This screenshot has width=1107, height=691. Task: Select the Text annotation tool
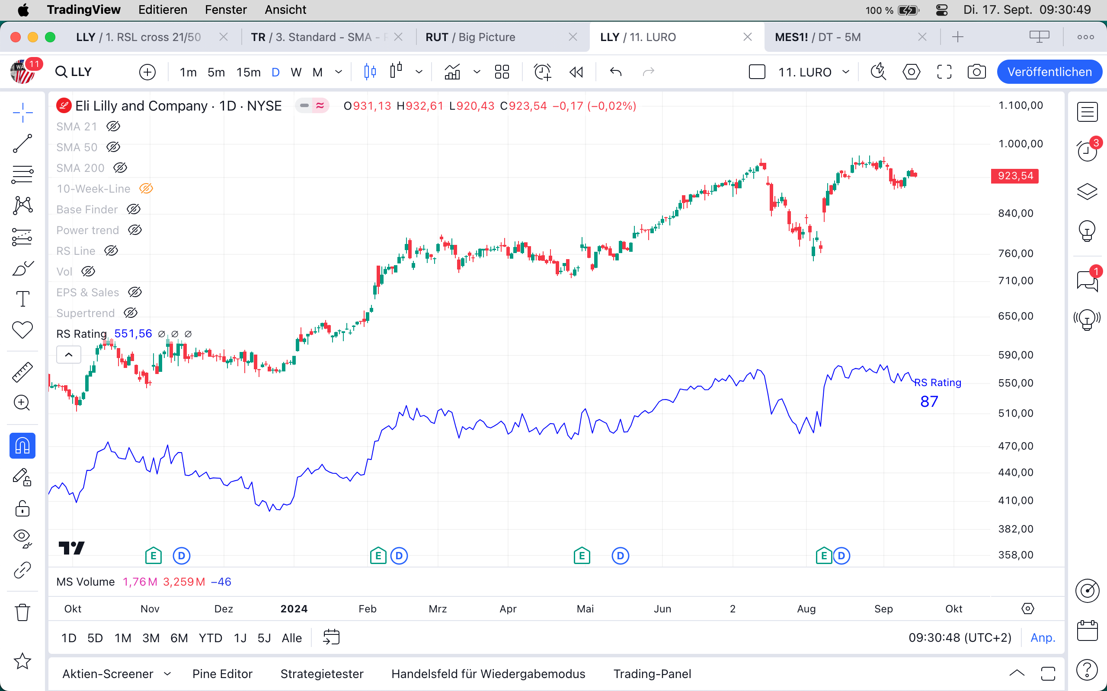pyautogui.click(x=22, y=299)
